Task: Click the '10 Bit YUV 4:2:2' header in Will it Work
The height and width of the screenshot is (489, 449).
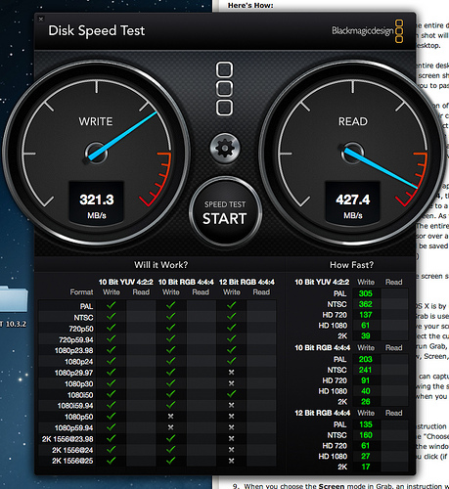Action: [126, 282]
